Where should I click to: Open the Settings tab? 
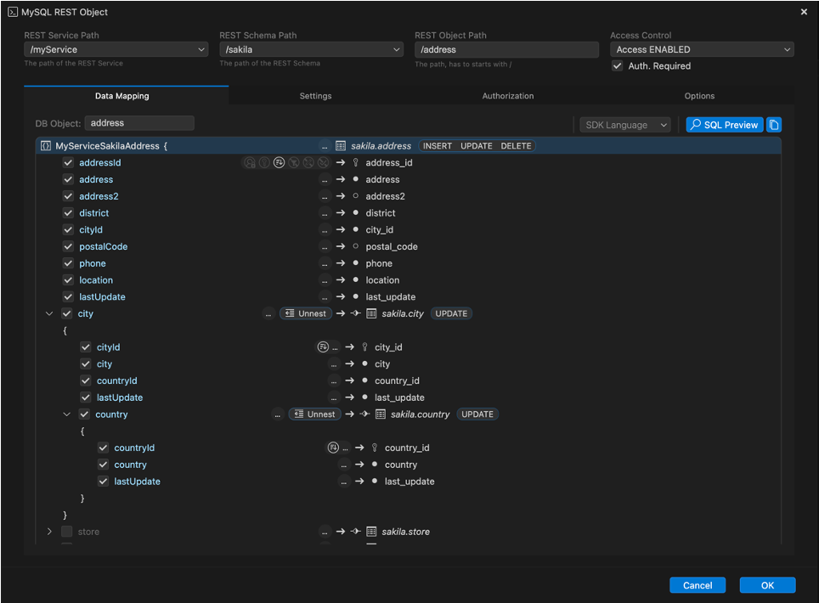point(315,96)
